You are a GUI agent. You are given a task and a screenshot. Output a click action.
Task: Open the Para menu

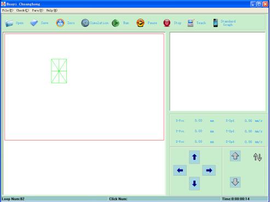(x=37, y=10)
